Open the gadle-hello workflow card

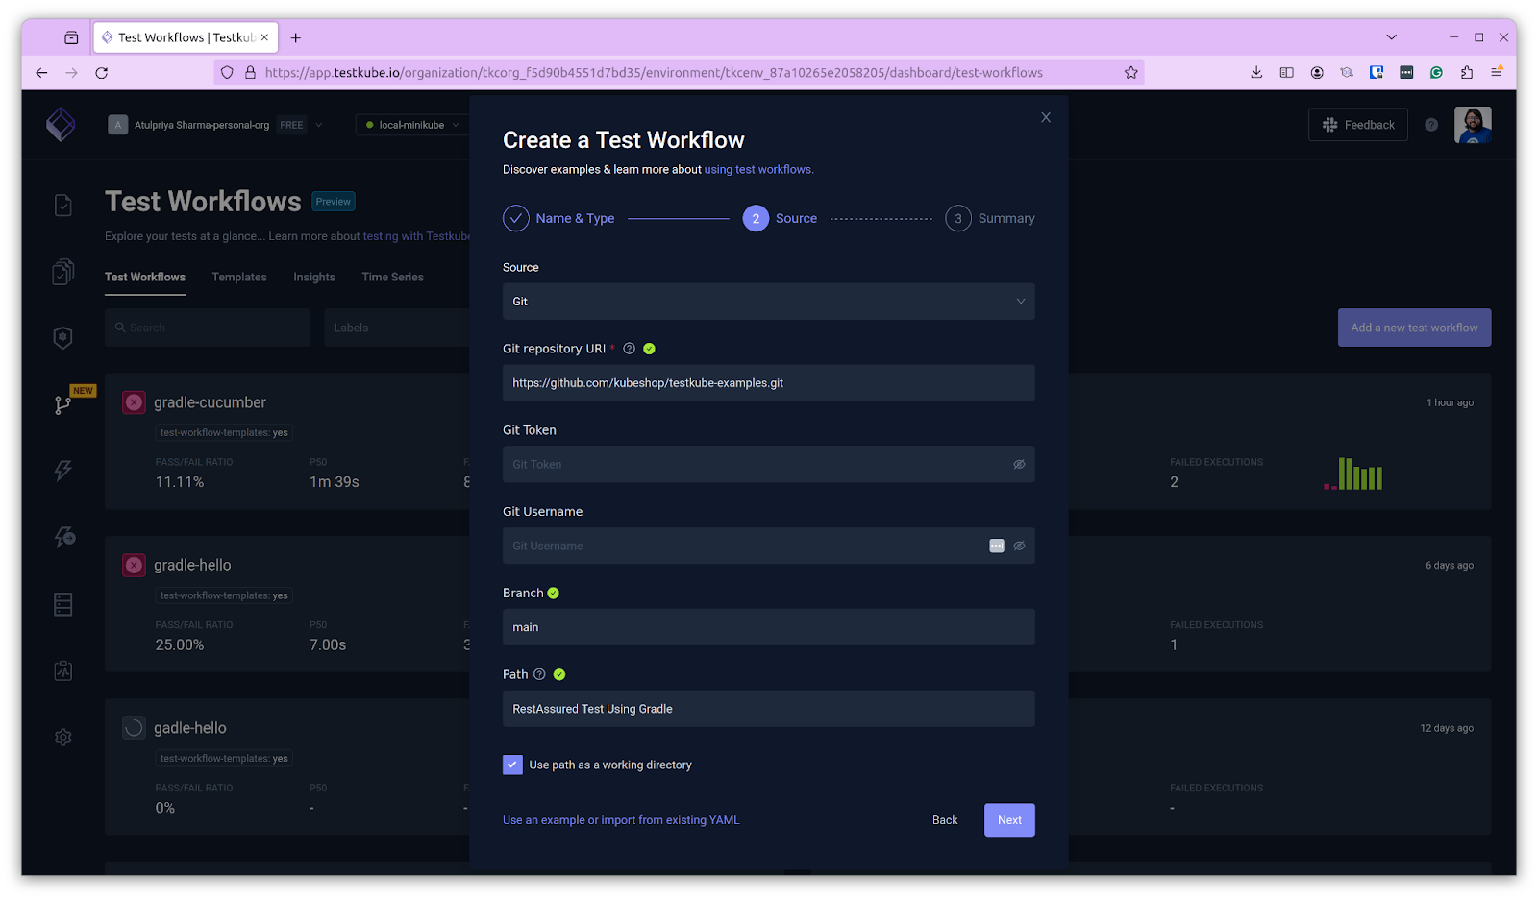click(286, 766)
